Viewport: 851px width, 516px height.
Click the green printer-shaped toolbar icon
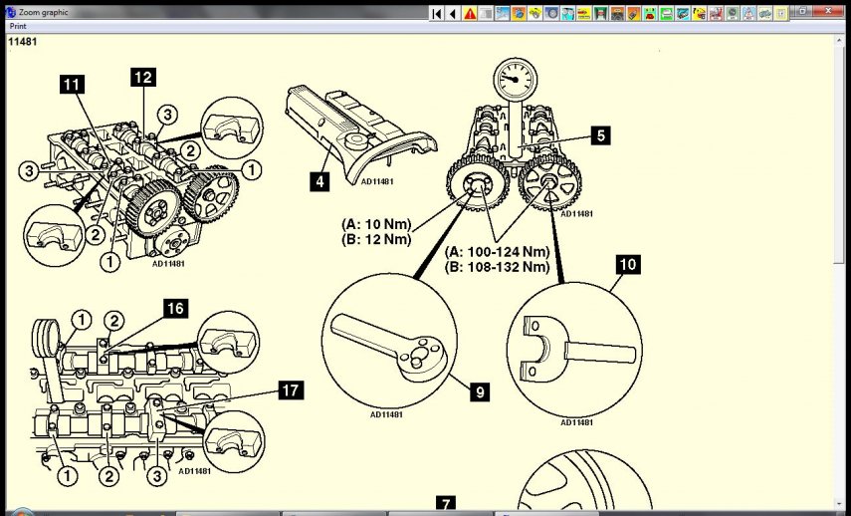pyautogui.click(x=666, y=14)
